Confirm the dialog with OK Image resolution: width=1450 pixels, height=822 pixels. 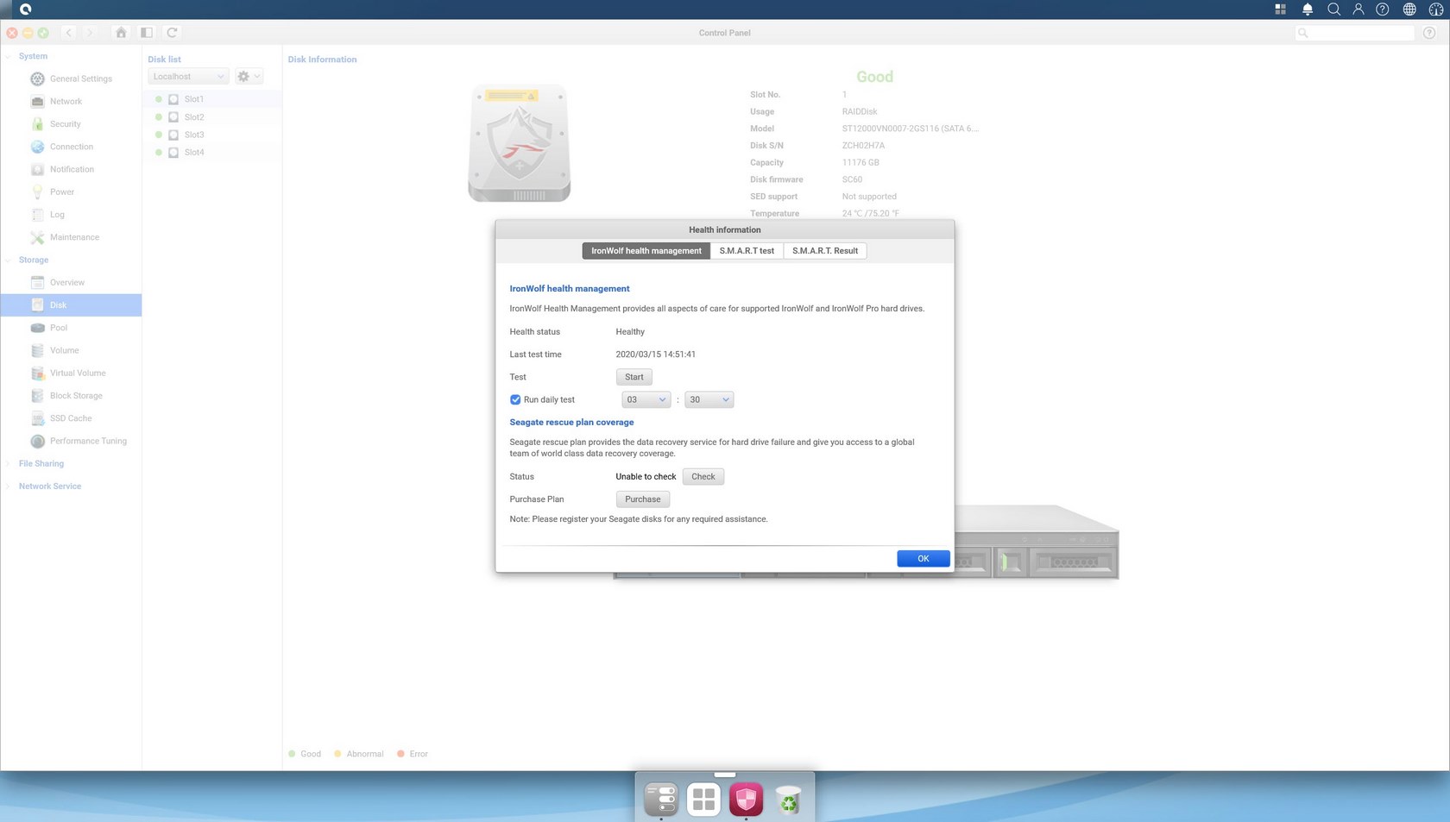[x=924, y=559]
